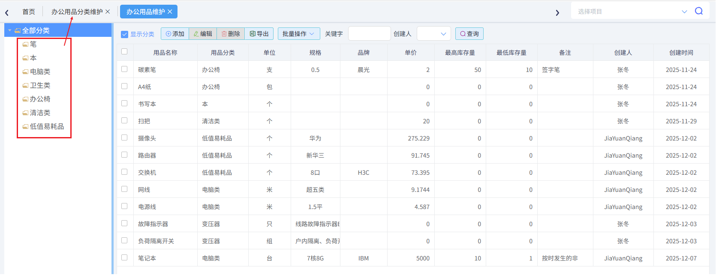Switch to the 办公用品分类维护 tab
Screen dimensions: 716x275
pyautogui.click(x=77, y=12)
